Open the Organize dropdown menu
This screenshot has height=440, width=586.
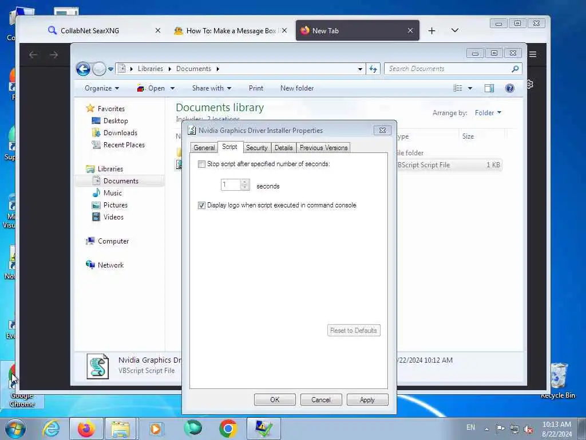(102, 88)
